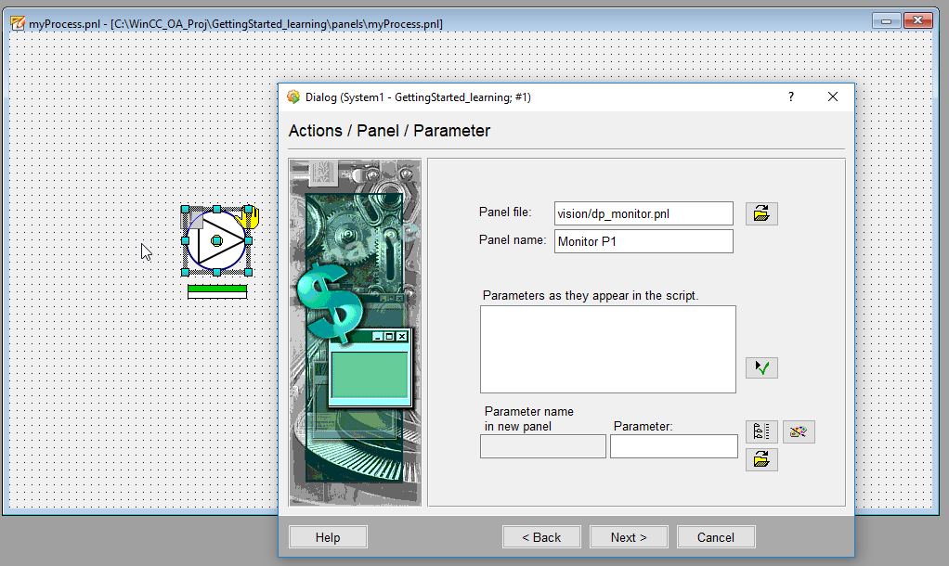This screenshot has width=949, height=566.
Task: Click the folder icon below the datapoint selector
Action: [x=761, y=459]
